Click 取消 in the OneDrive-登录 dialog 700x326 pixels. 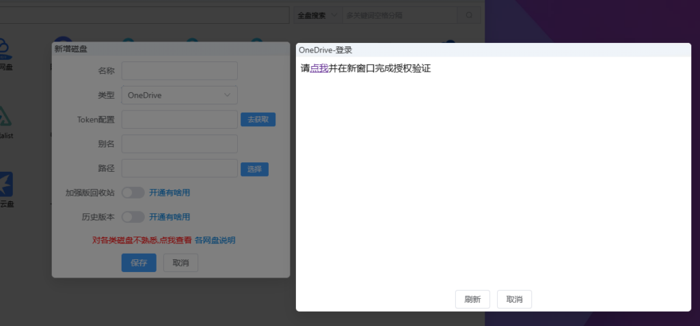[x=514, y=299]
